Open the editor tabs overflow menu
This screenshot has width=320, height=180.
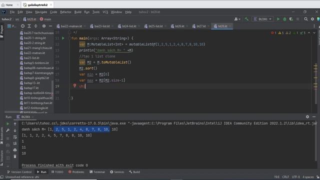click(314, 26)
